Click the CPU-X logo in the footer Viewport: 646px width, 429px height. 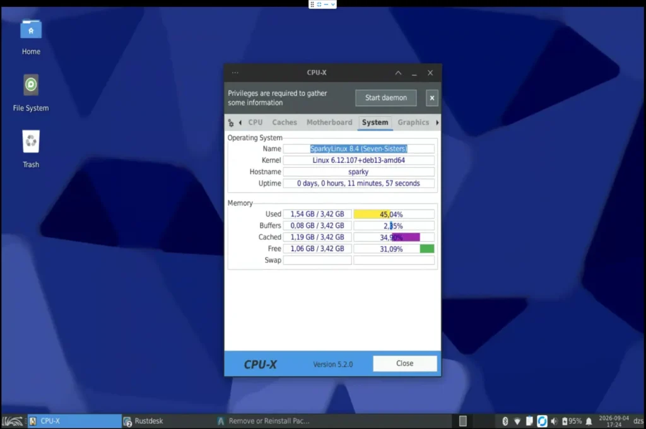click(261, 364)
